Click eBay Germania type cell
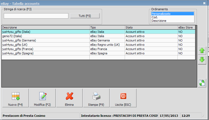 107,40
